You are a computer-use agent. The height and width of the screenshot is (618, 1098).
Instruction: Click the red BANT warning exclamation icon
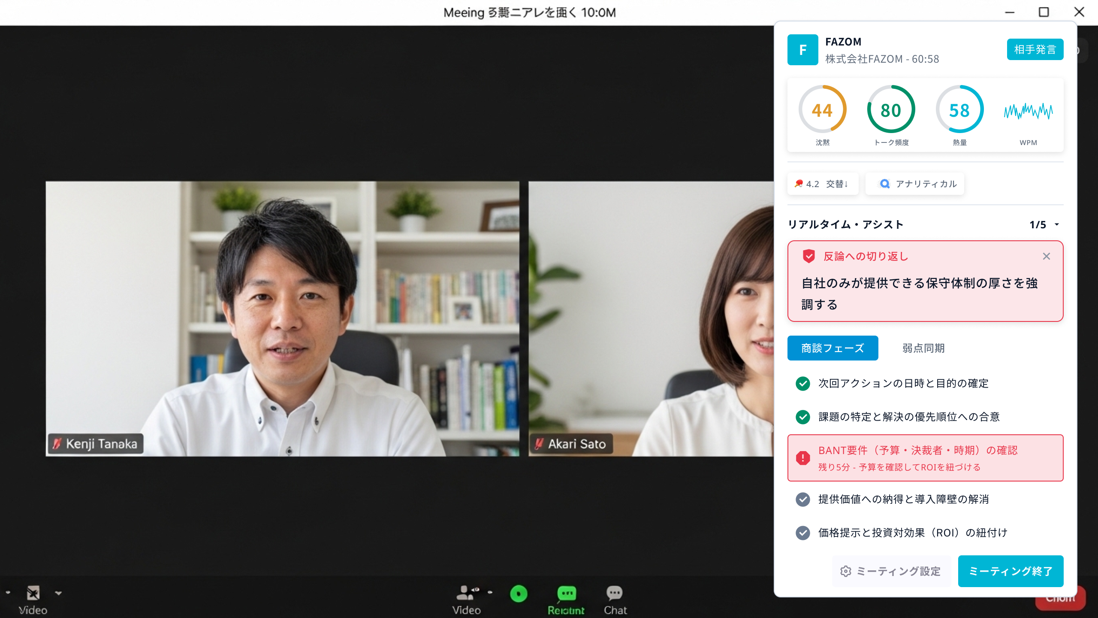(803, 458)
